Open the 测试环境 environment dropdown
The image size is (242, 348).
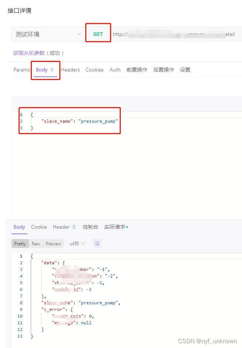click(48, 34)
